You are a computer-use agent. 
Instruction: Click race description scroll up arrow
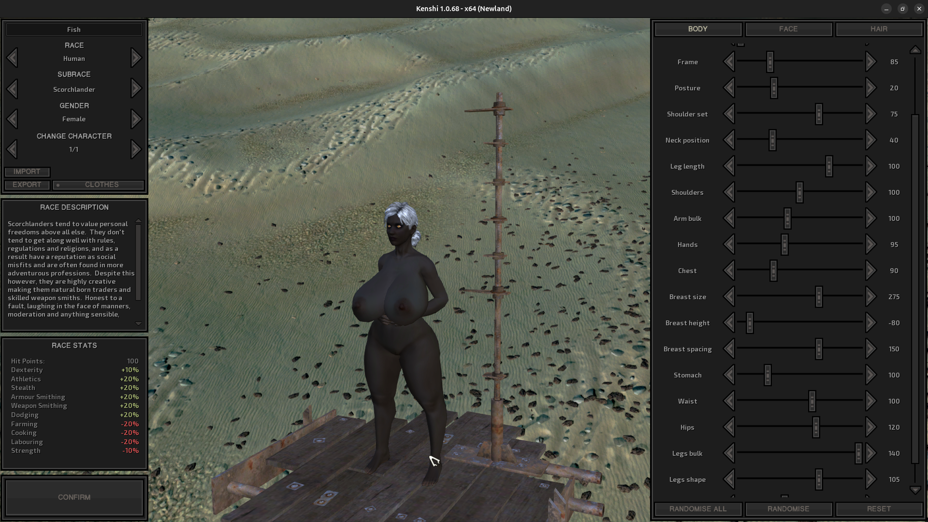138,221
